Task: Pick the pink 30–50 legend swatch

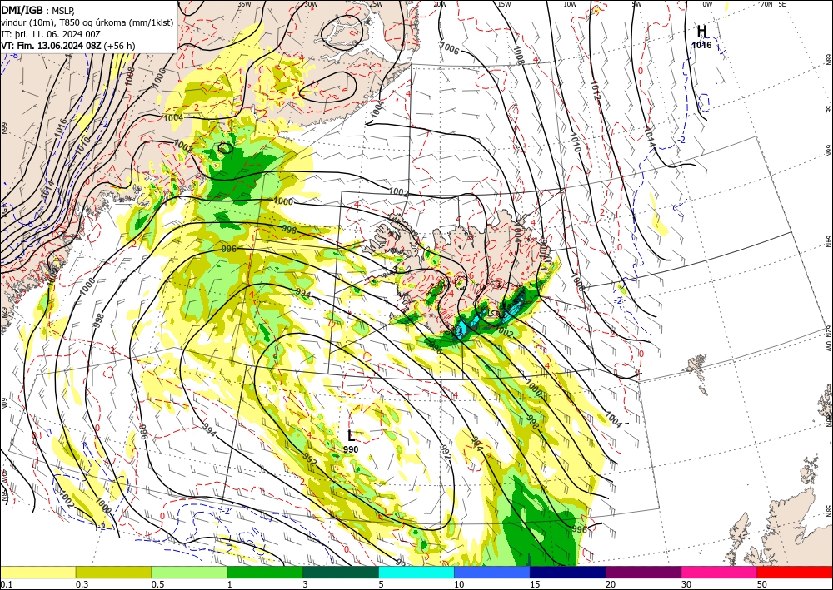Action: pyautogui.click(x=720, y=572)
